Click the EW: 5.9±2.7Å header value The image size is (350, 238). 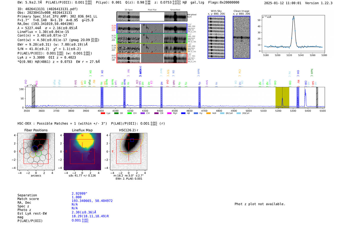pyautogui.click(x=29, y=2)
